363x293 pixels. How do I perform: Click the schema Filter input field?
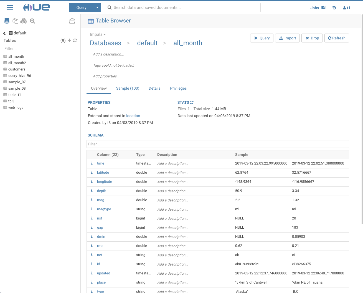pos(218,144)
